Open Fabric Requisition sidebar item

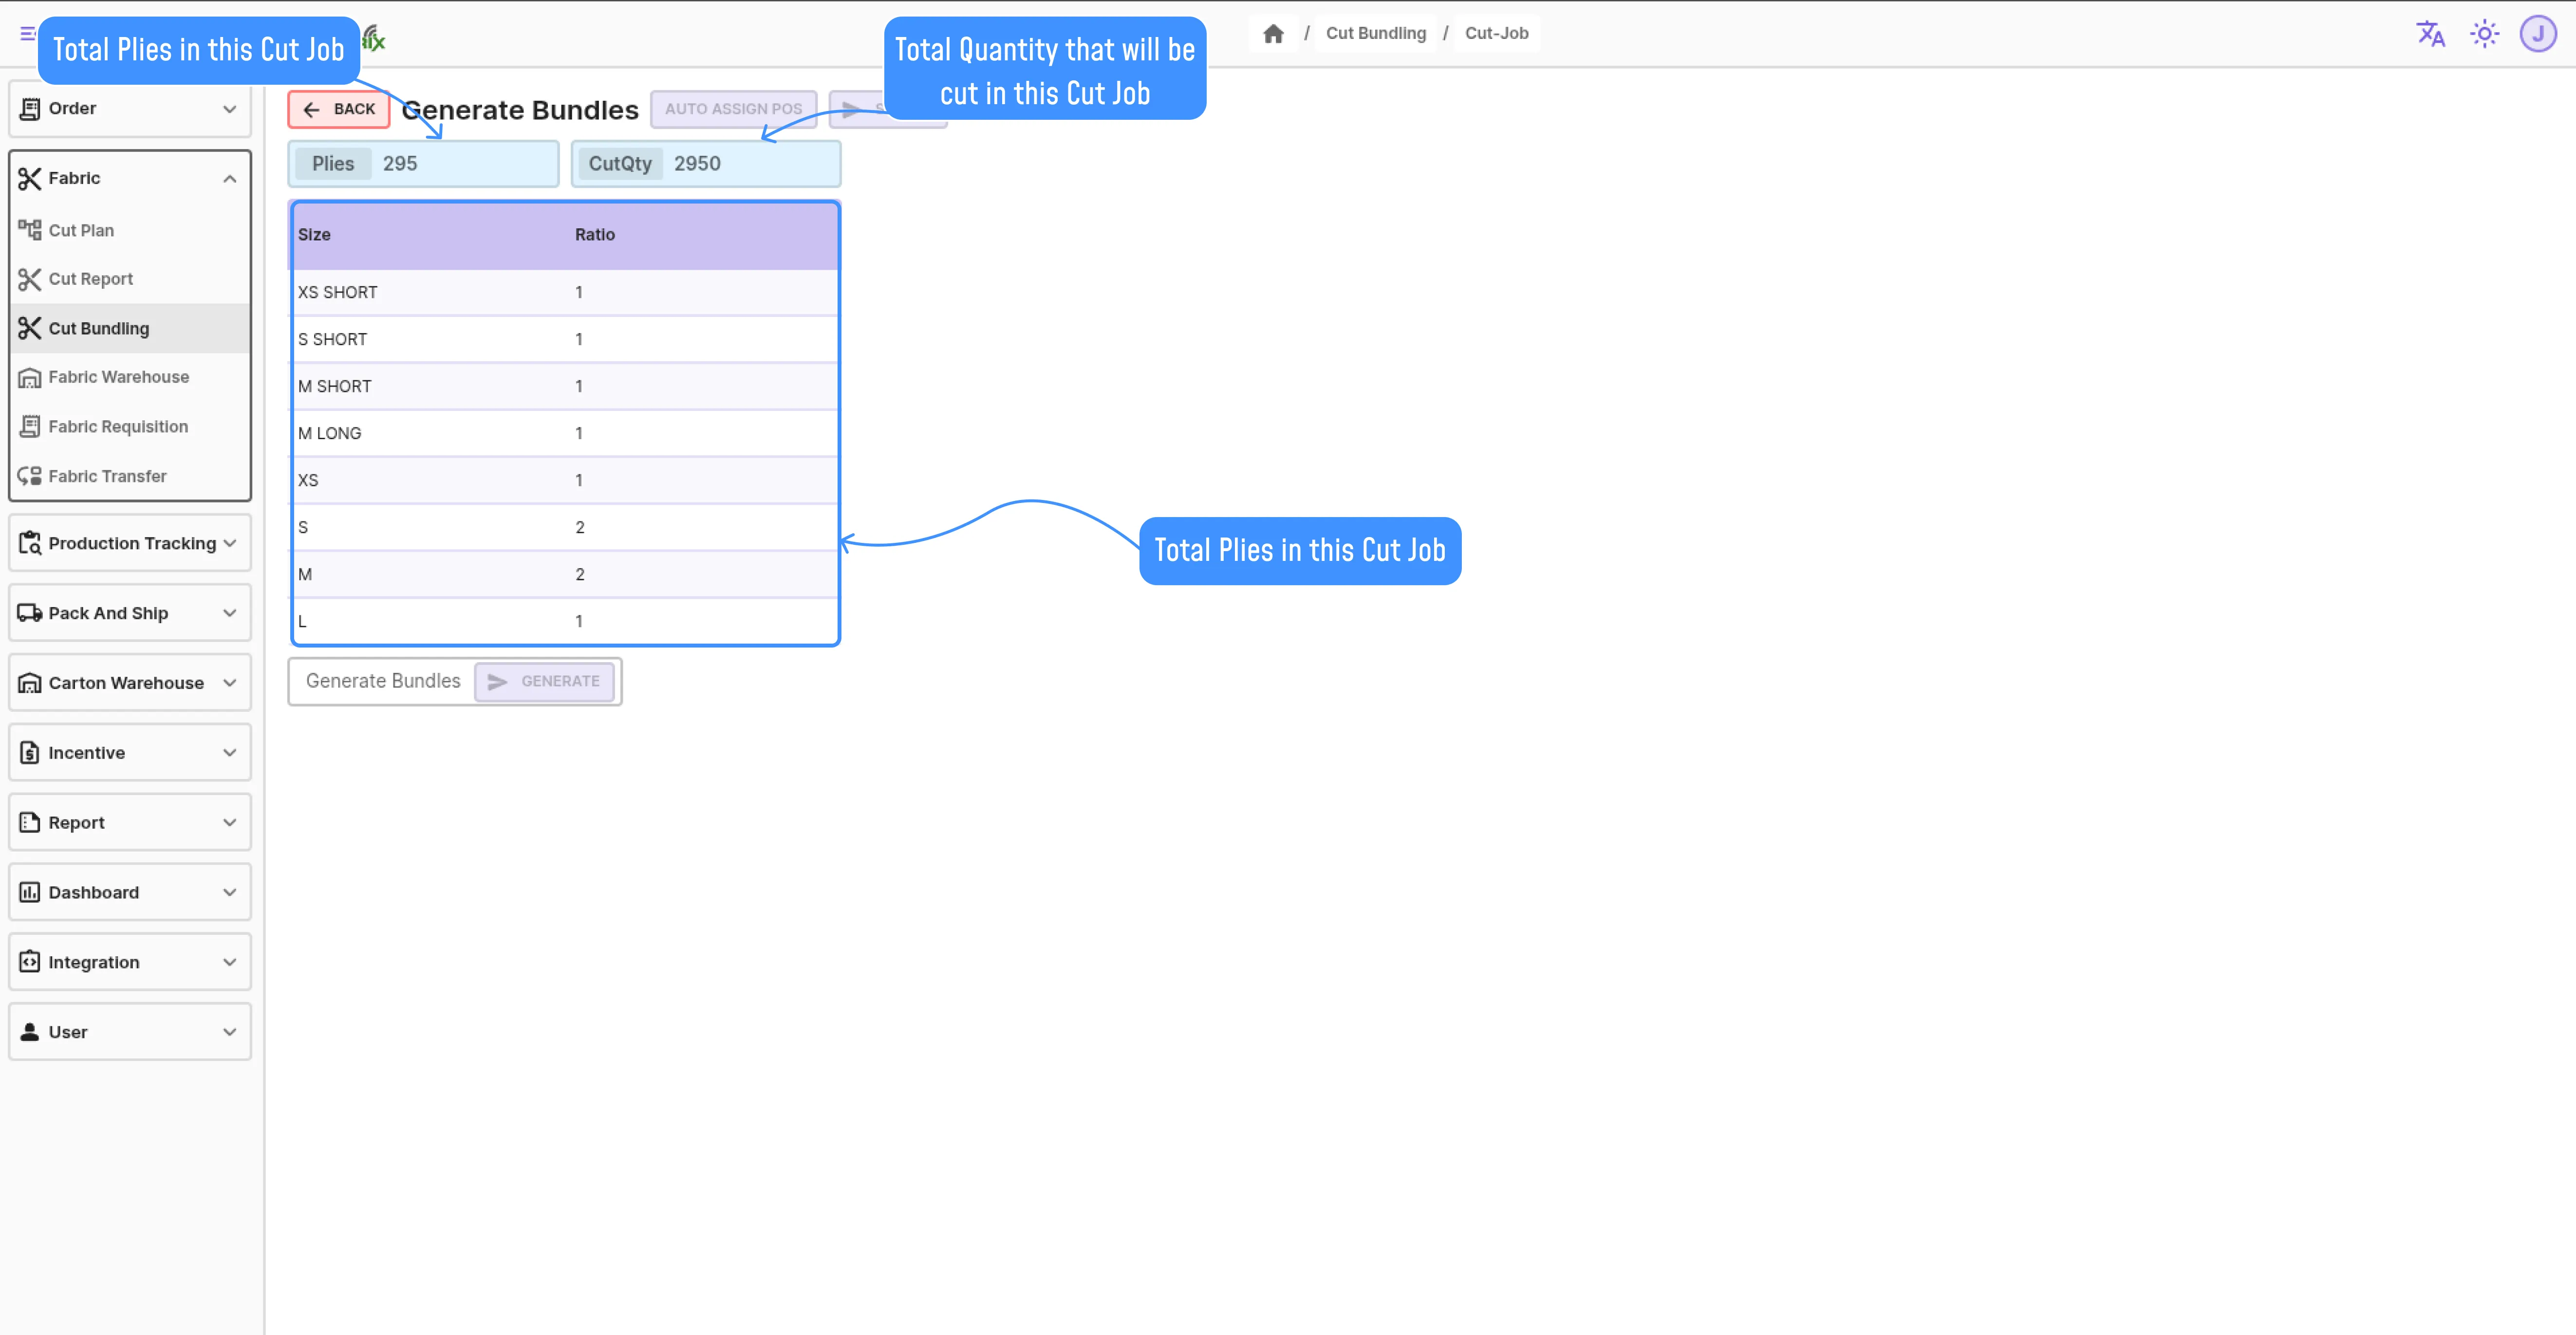117,427
